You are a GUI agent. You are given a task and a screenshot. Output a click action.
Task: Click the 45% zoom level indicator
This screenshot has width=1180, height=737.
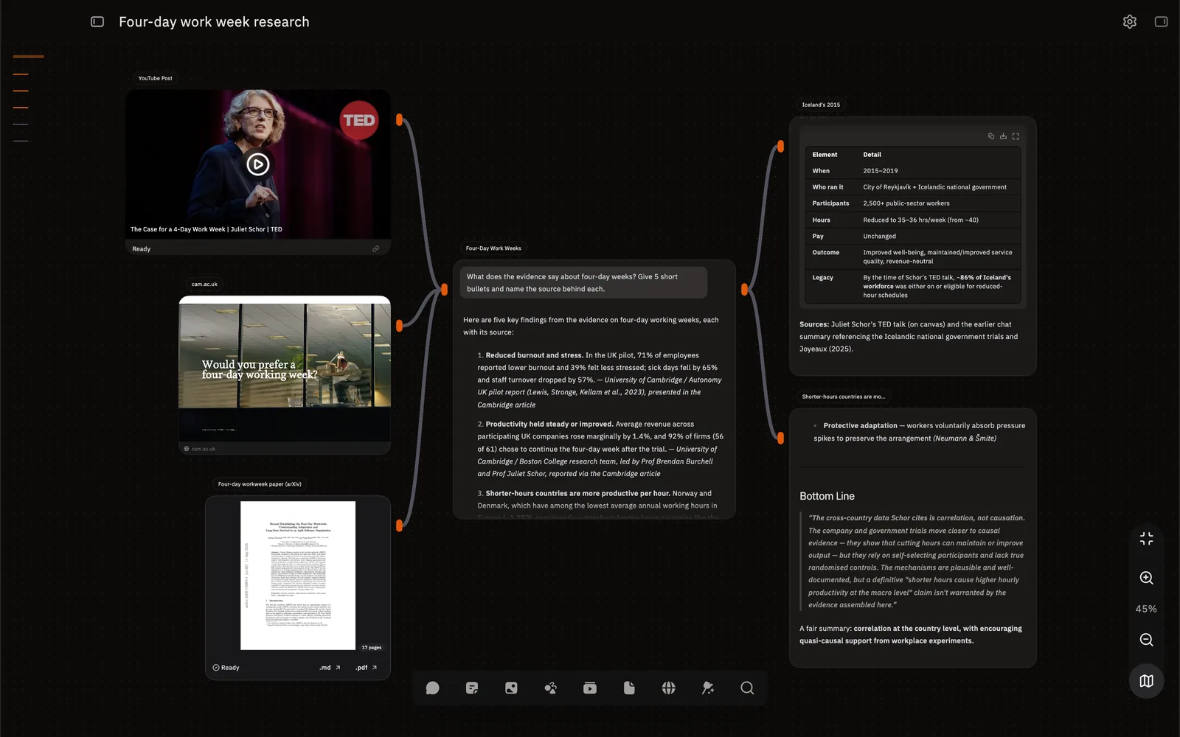point(1146,609)
